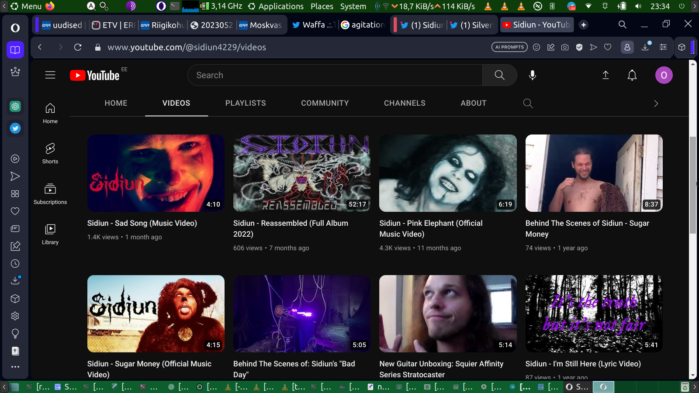699x393 pixels.
Task: Click the upload video icon
Action: coord(606,75)
